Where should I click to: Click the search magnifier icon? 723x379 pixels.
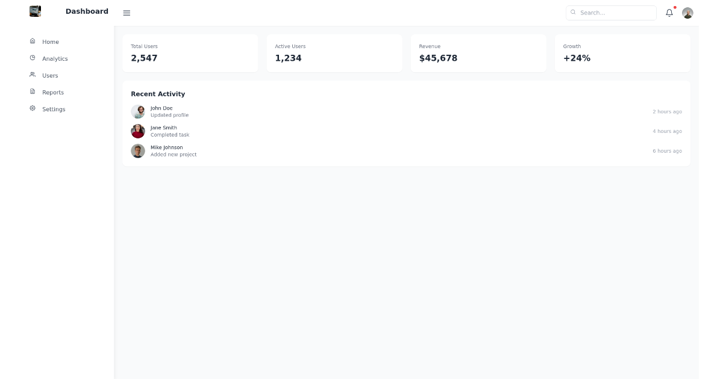(572, 13)
